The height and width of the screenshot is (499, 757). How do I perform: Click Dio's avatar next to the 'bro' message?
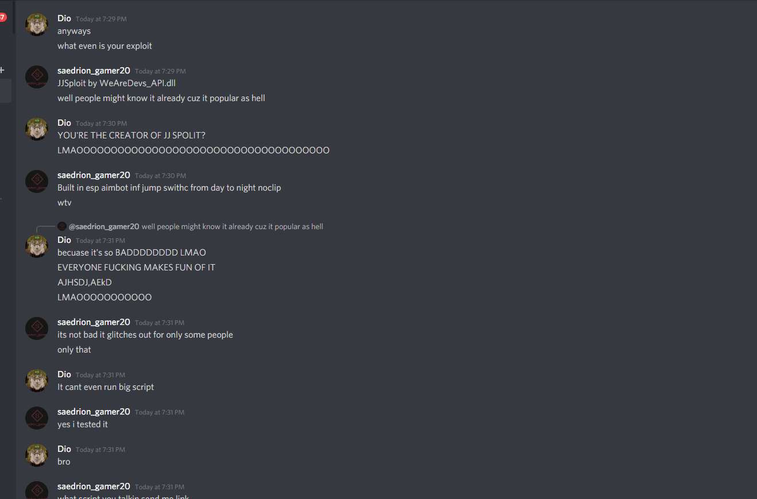coord(37,455)
